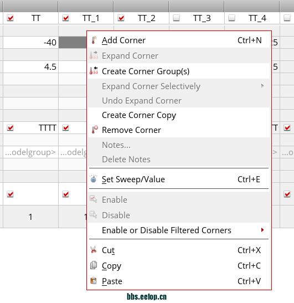Screen dimensions: 294x303
Task: Click the Copy pages icon
Action: coord(94,265)
